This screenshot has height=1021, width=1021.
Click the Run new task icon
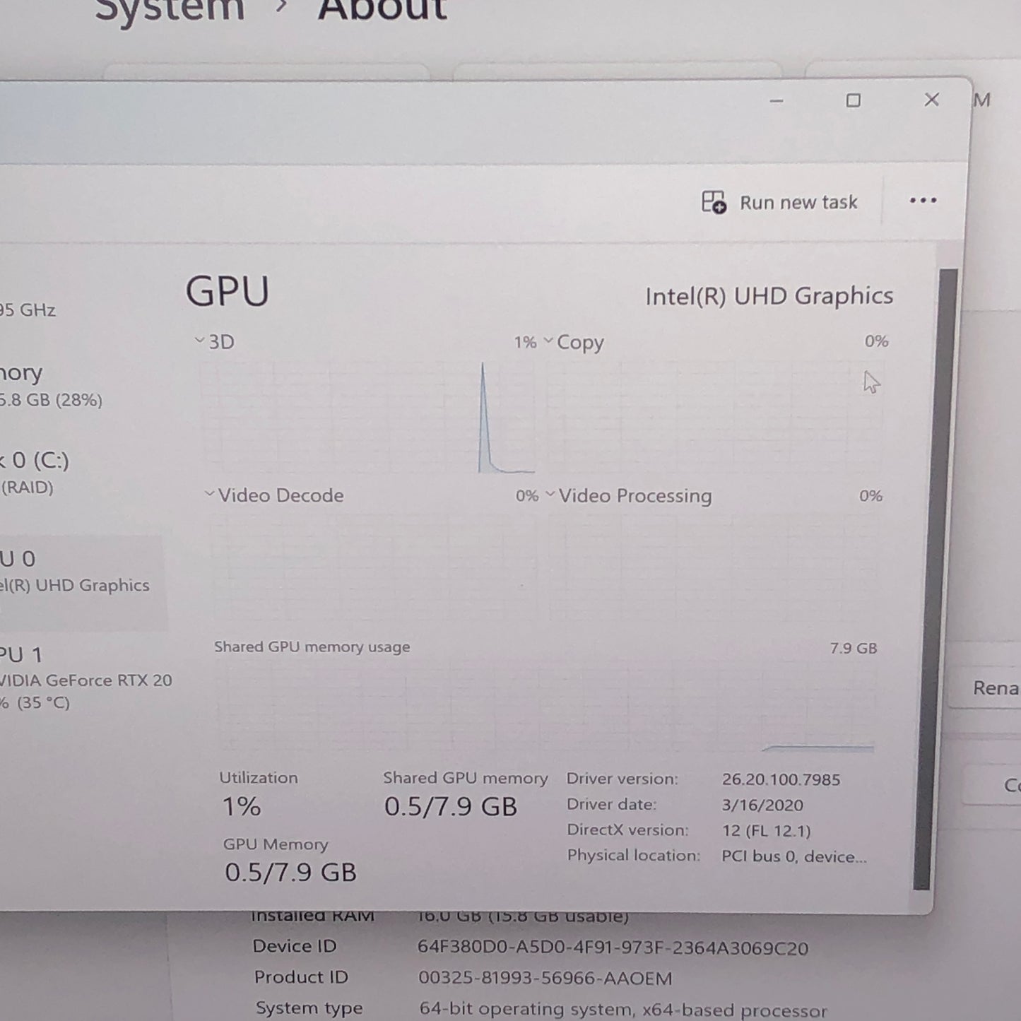(714, 202)
